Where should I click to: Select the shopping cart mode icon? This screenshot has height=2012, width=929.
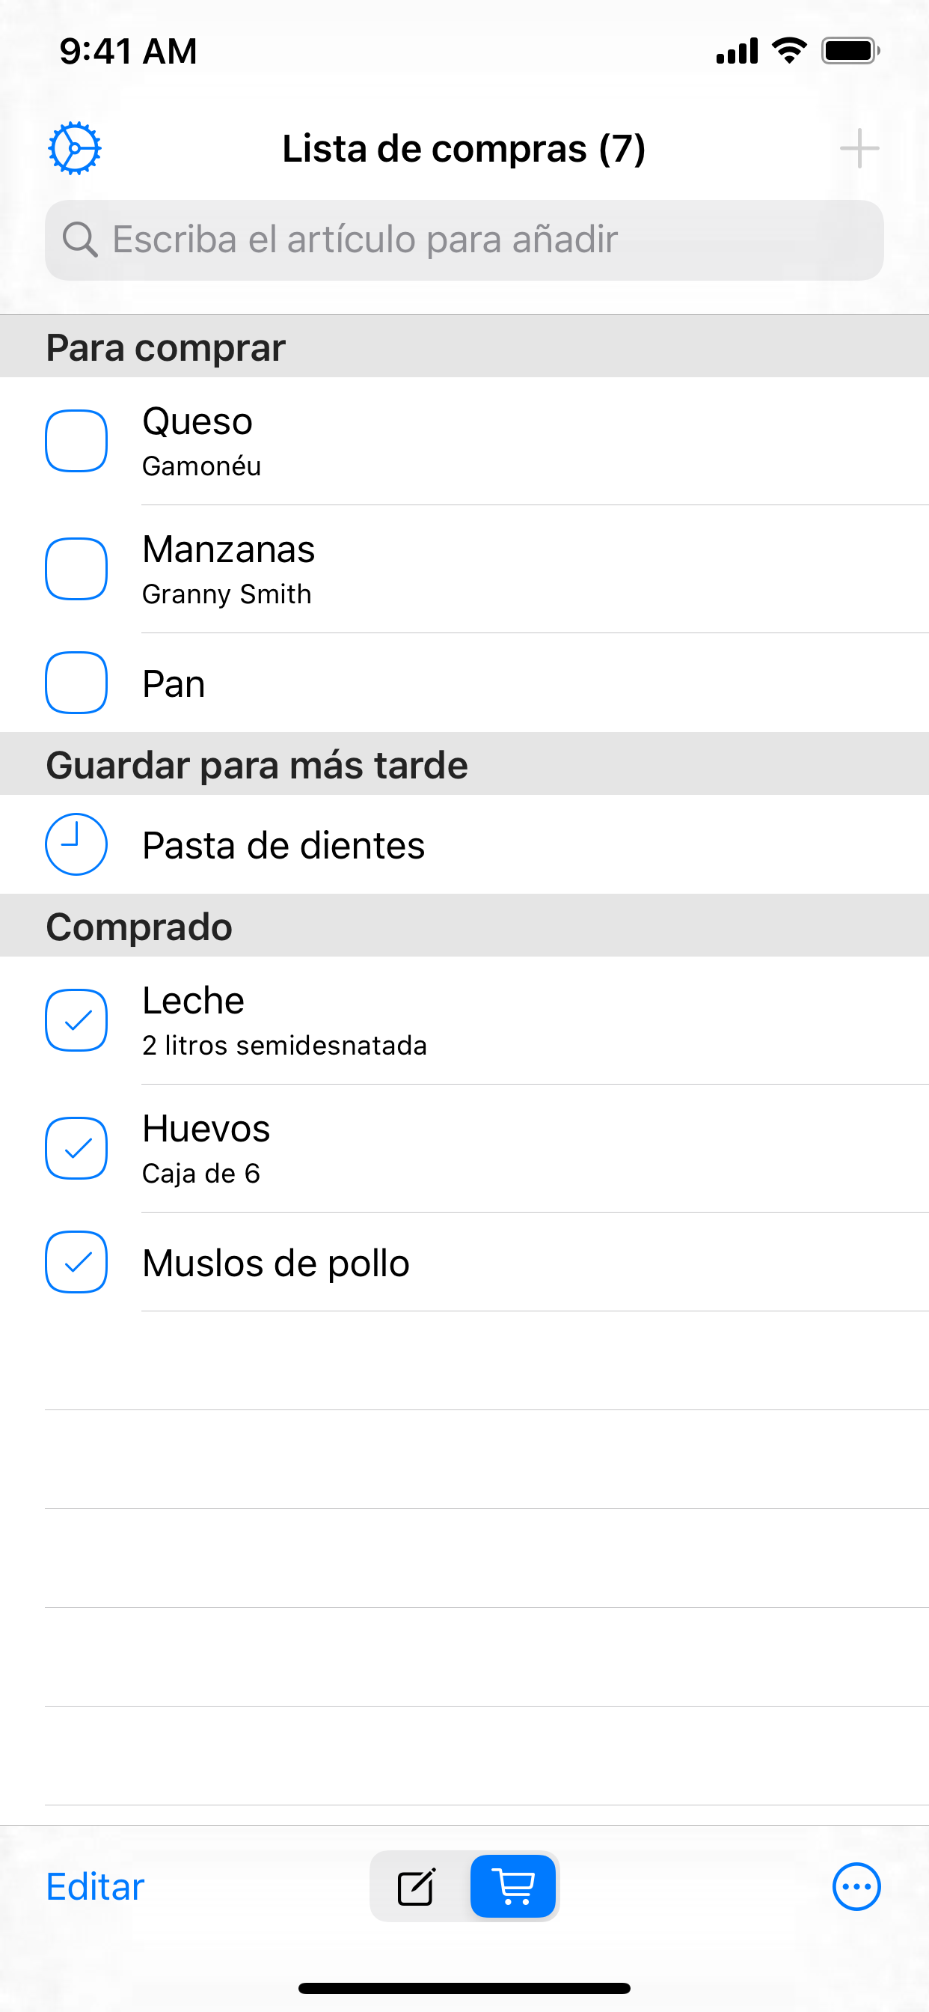[514, 1887]
